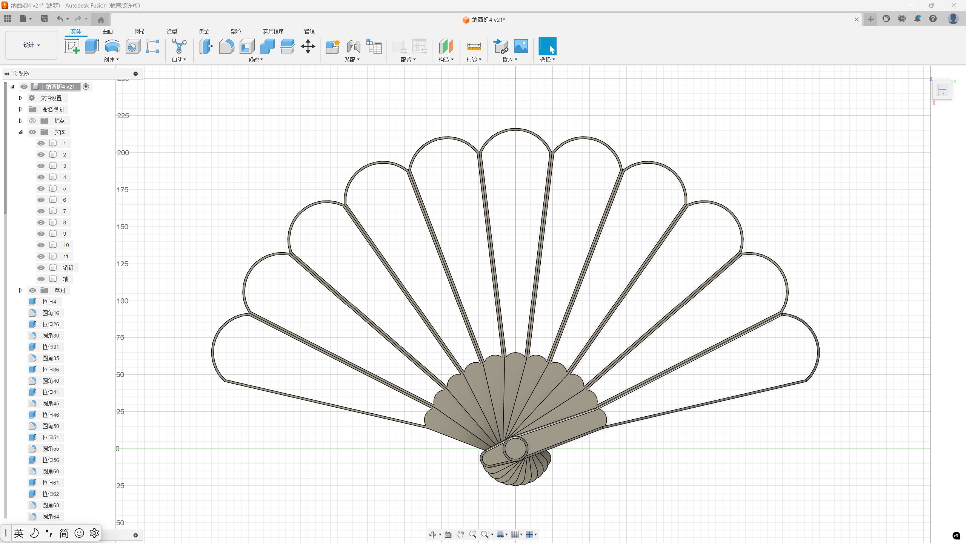Select the Create Sketch tool

(x=72, y=46)
